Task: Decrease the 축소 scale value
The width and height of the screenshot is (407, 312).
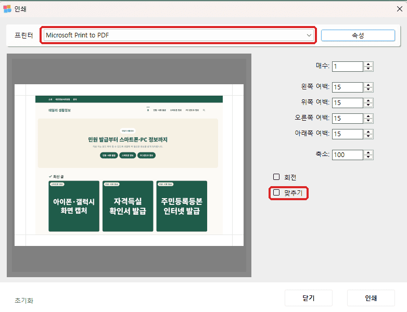Action: point(368,157)
